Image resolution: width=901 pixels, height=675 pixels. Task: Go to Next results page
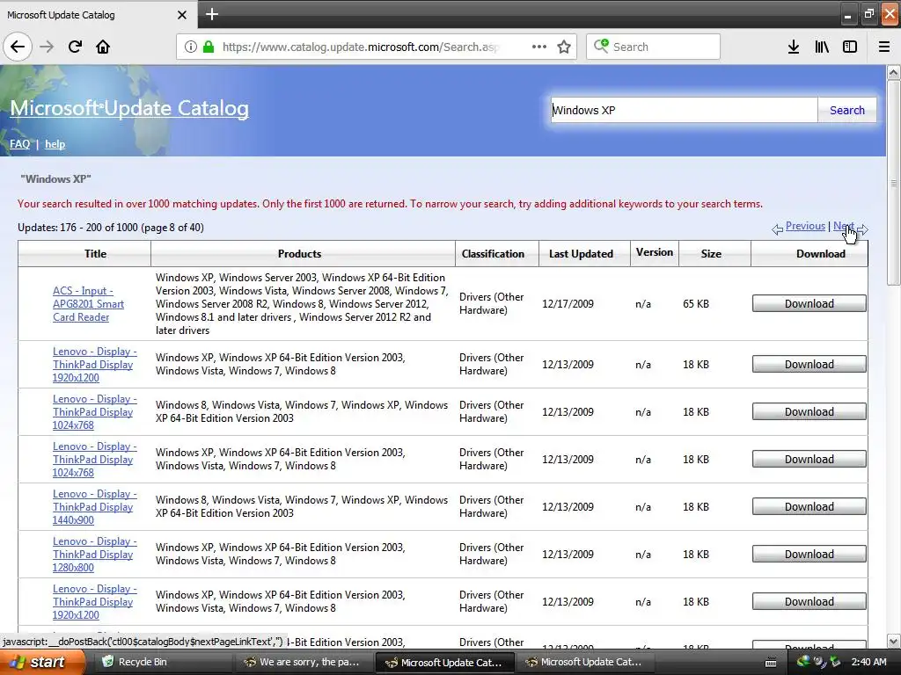click(844, 226)
